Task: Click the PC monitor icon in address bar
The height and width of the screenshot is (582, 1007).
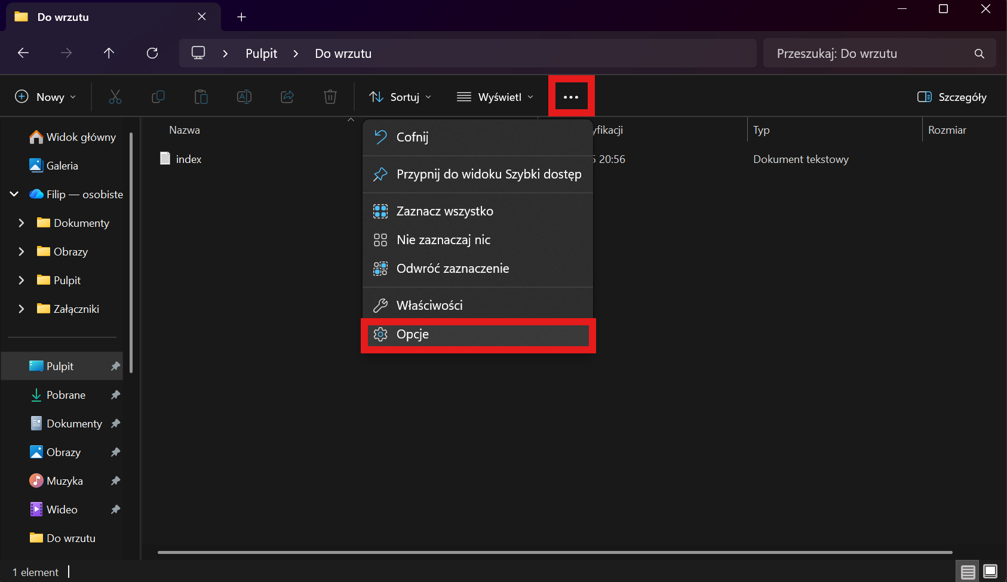Action: click(x=198, y=53)
